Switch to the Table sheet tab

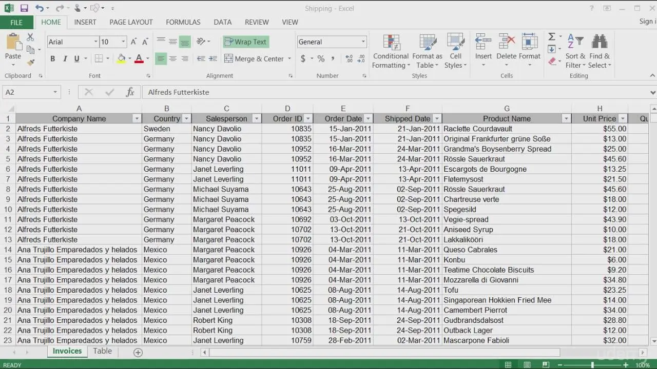coord(102,351)
